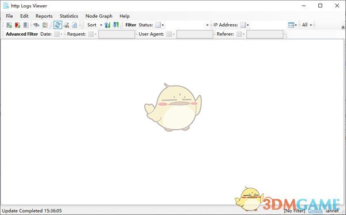Expand the Sort dropdown arrow
Image resolution: width=346 pixels, height=215 pixels.
(x=101, y=25)
